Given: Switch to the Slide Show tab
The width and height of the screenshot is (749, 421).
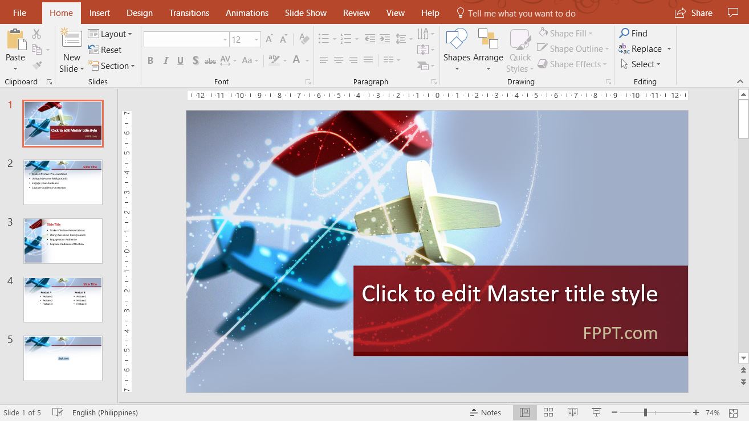Looking at the screenshot, I should pos(306,13).
